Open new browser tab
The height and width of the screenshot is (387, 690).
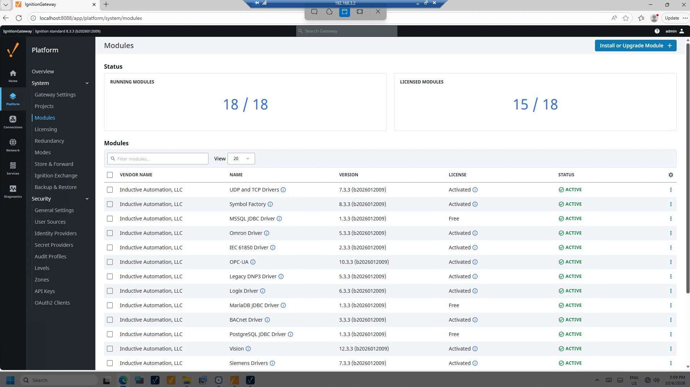106,4
